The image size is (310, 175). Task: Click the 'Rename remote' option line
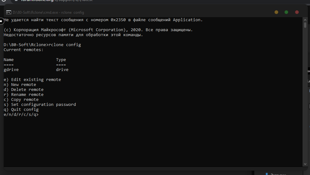24,95
